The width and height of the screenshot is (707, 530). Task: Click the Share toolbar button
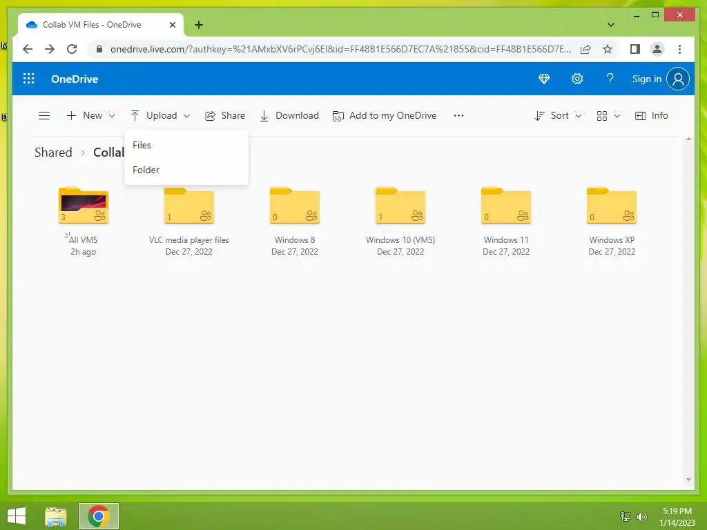coord(225,116)
